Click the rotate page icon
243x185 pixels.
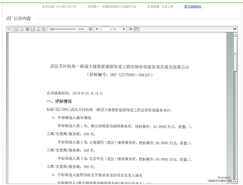44,29
